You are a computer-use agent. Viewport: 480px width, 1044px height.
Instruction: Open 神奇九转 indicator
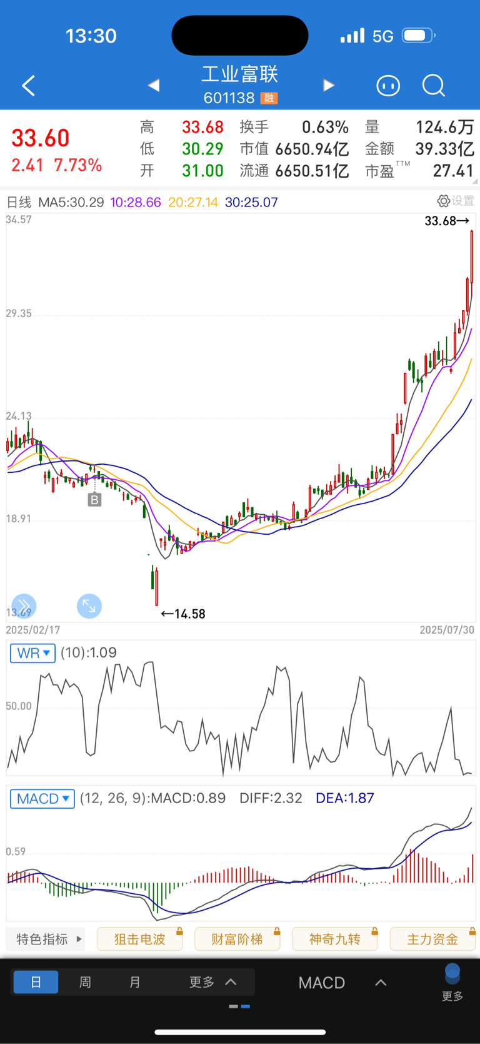[x=335, y=939]
